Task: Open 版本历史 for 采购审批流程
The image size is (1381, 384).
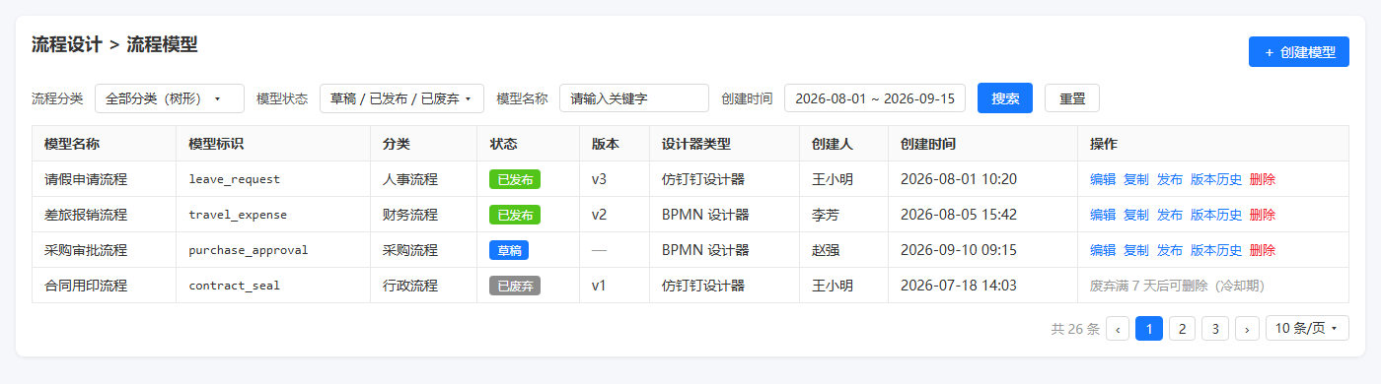Action: [1216, 250]
